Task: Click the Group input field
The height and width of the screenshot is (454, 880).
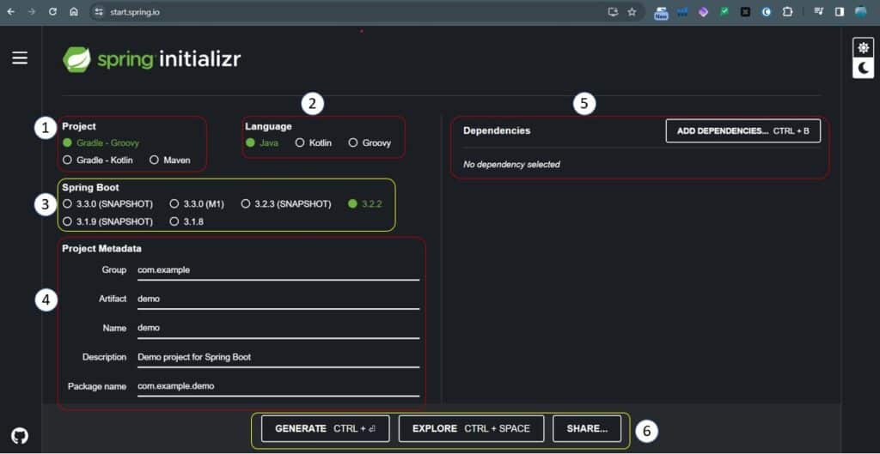Action: click(278, 270)
